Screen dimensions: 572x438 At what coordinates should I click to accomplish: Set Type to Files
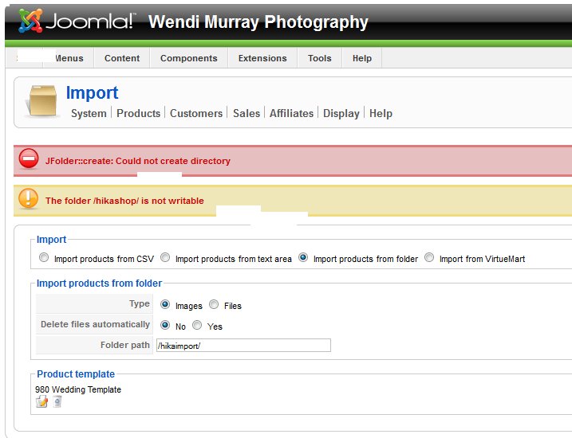pyautogui.click(x=214, y=304)
